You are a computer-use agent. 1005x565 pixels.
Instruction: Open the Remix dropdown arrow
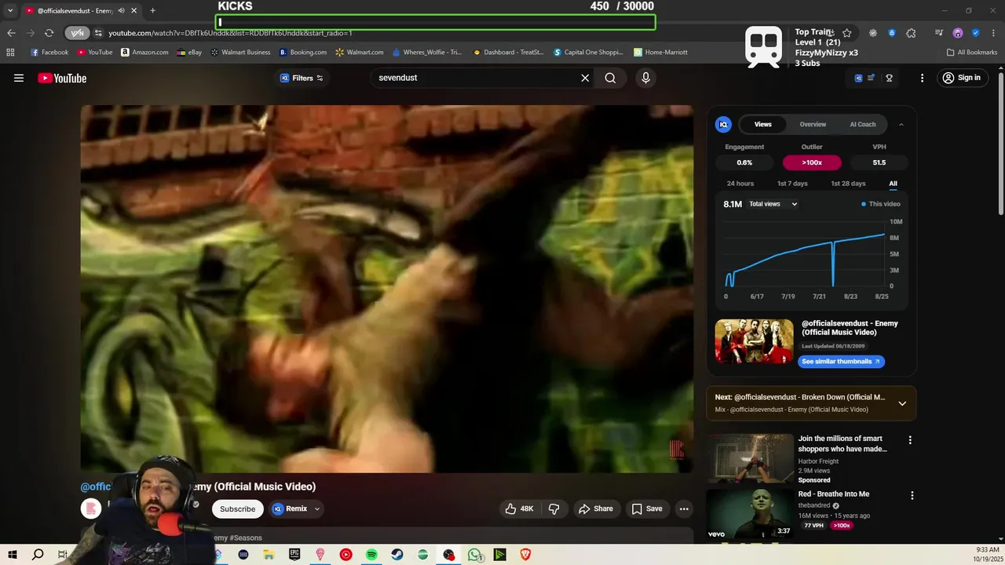tap(317, 508)
